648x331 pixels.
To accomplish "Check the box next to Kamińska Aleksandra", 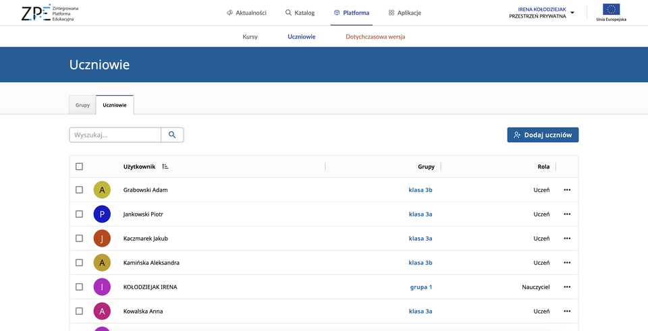I will 80,263.
